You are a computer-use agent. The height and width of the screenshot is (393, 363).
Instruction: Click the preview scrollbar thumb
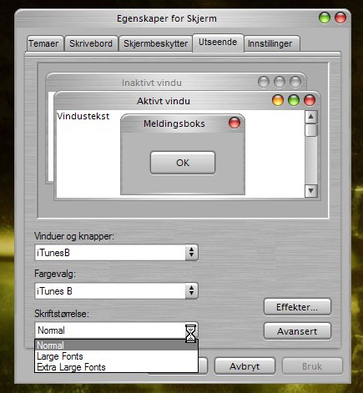pos(311,130)
